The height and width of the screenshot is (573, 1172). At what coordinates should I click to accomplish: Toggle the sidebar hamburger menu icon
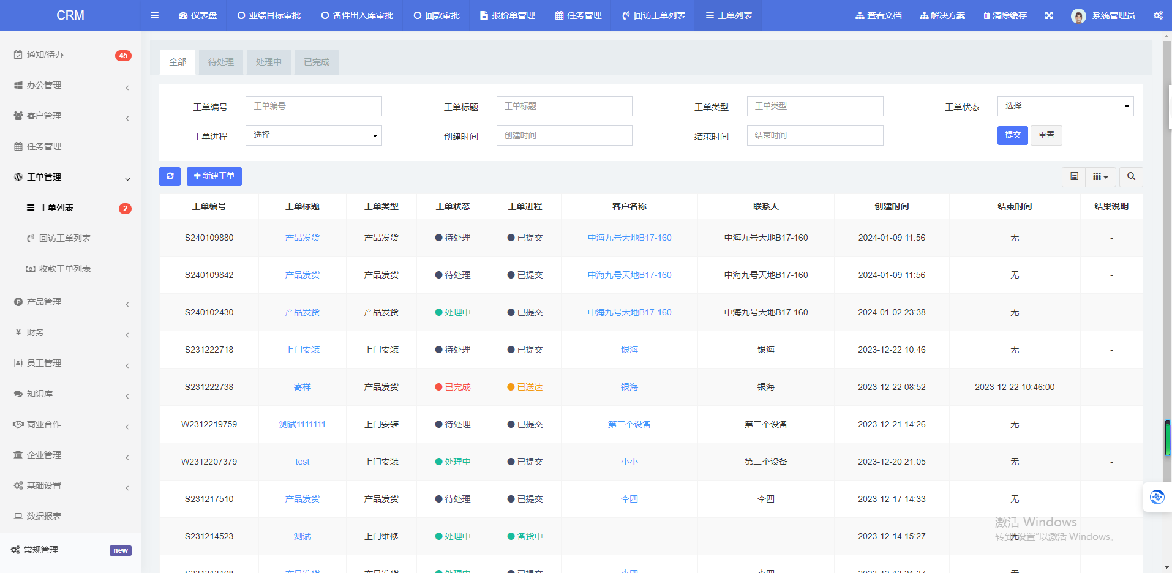point(154,15)
